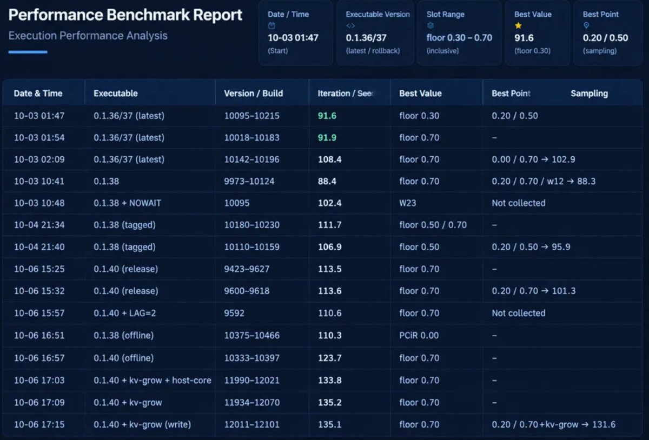
Task: Select the 0.1.36/37 value in the Executable Version card
Action: point(367,38)
